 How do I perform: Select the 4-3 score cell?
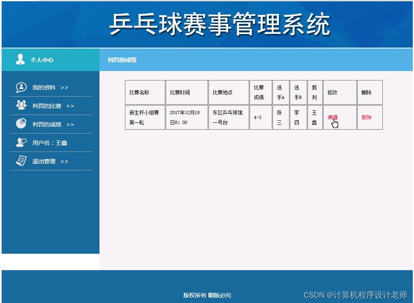pos(261,117)
